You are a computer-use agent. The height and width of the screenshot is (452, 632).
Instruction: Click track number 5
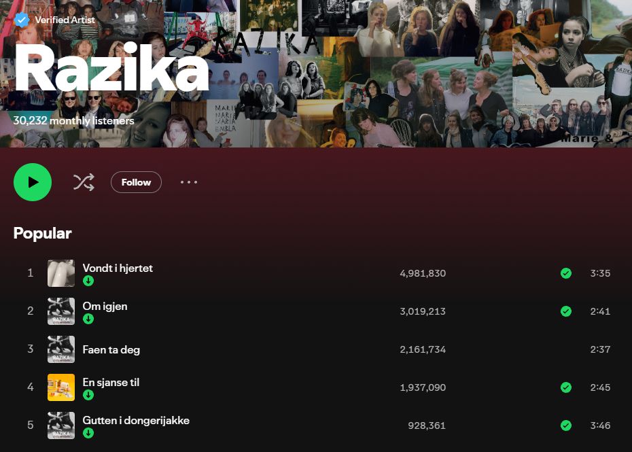click(30, 425)
